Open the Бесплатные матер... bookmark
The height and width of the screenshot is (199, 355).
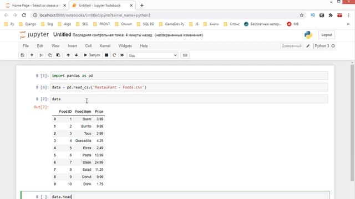point(263,24)
